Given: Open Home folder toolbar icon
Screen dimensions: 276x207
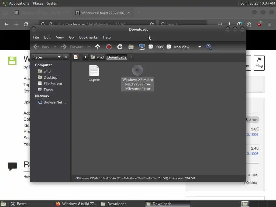Looking at the screenshot, I should click(x=131, y=47).
